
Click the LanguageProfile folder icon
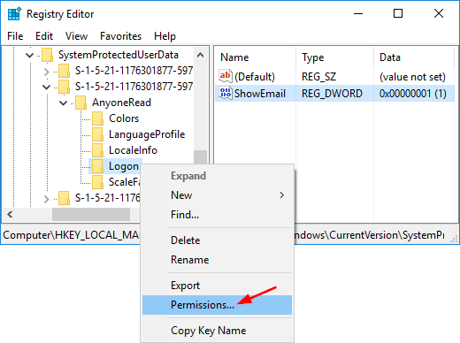97,134
